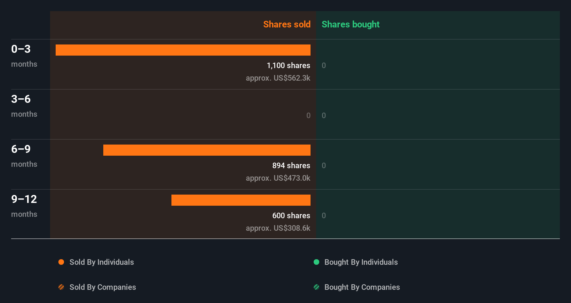Screen dimensions: 571x303
Task: Click the Sold By Individuals legend label
Action: (x=102, y=262)
